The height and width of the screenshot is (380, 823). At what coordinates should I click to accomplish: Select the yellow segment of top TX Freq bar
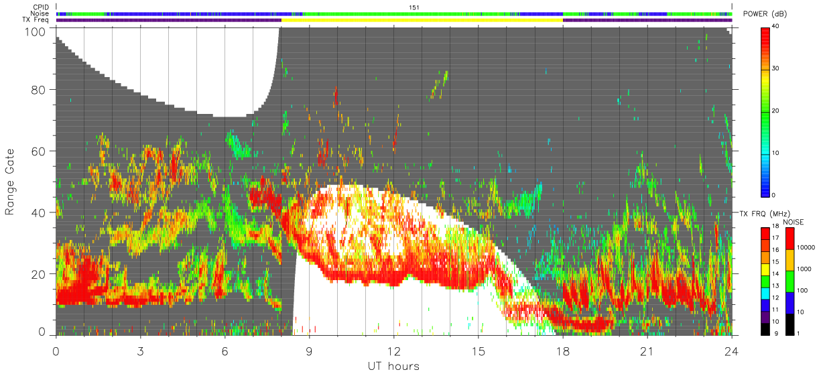(x=422, y=20)
